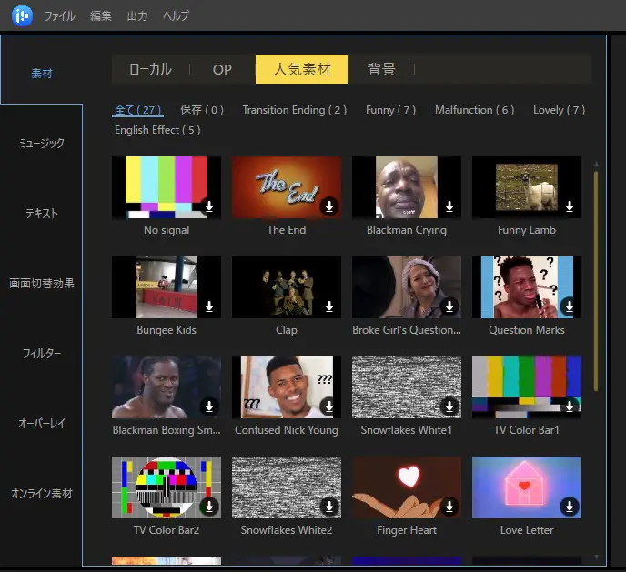
Task: Click the scrollbar down arrow
Action: pyautogui.click(x=596, y=557)
